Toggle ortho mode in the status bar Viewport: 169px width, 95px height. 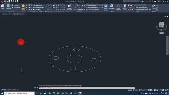(x=140, y=90)
